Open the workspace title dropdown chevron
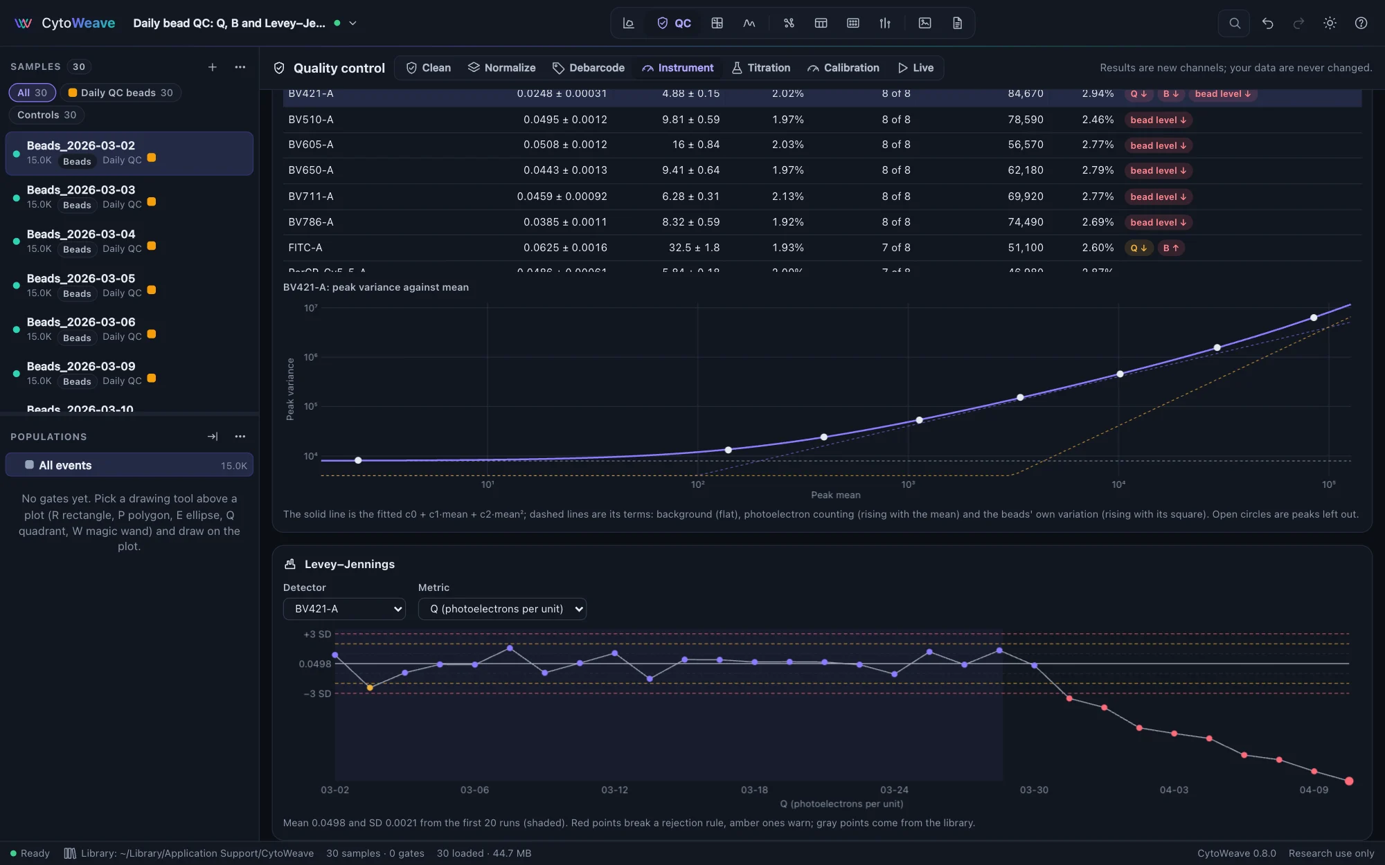 [352, 23]
